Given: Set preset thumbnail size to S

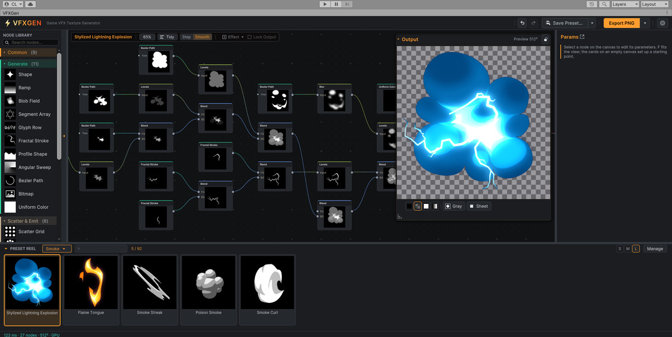Looking at the screenshot, I should (619, 249).
